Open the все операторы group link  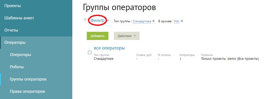(x=109, y=48)
